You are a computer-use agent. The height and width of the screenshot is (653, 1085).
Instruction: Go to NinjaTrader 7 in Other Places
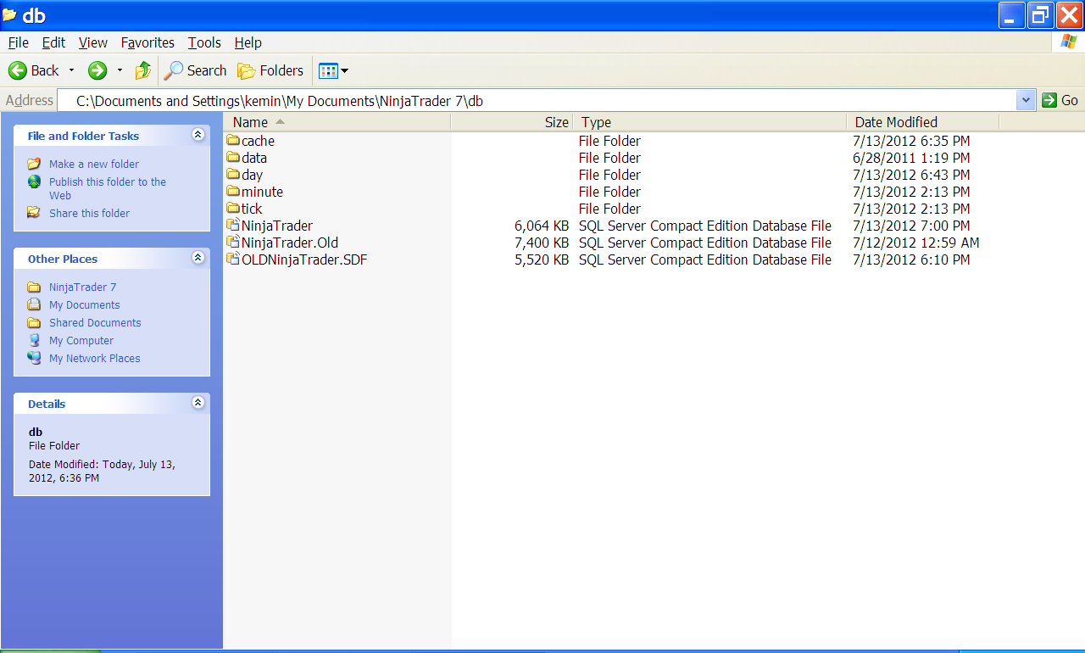pos(83,287)
